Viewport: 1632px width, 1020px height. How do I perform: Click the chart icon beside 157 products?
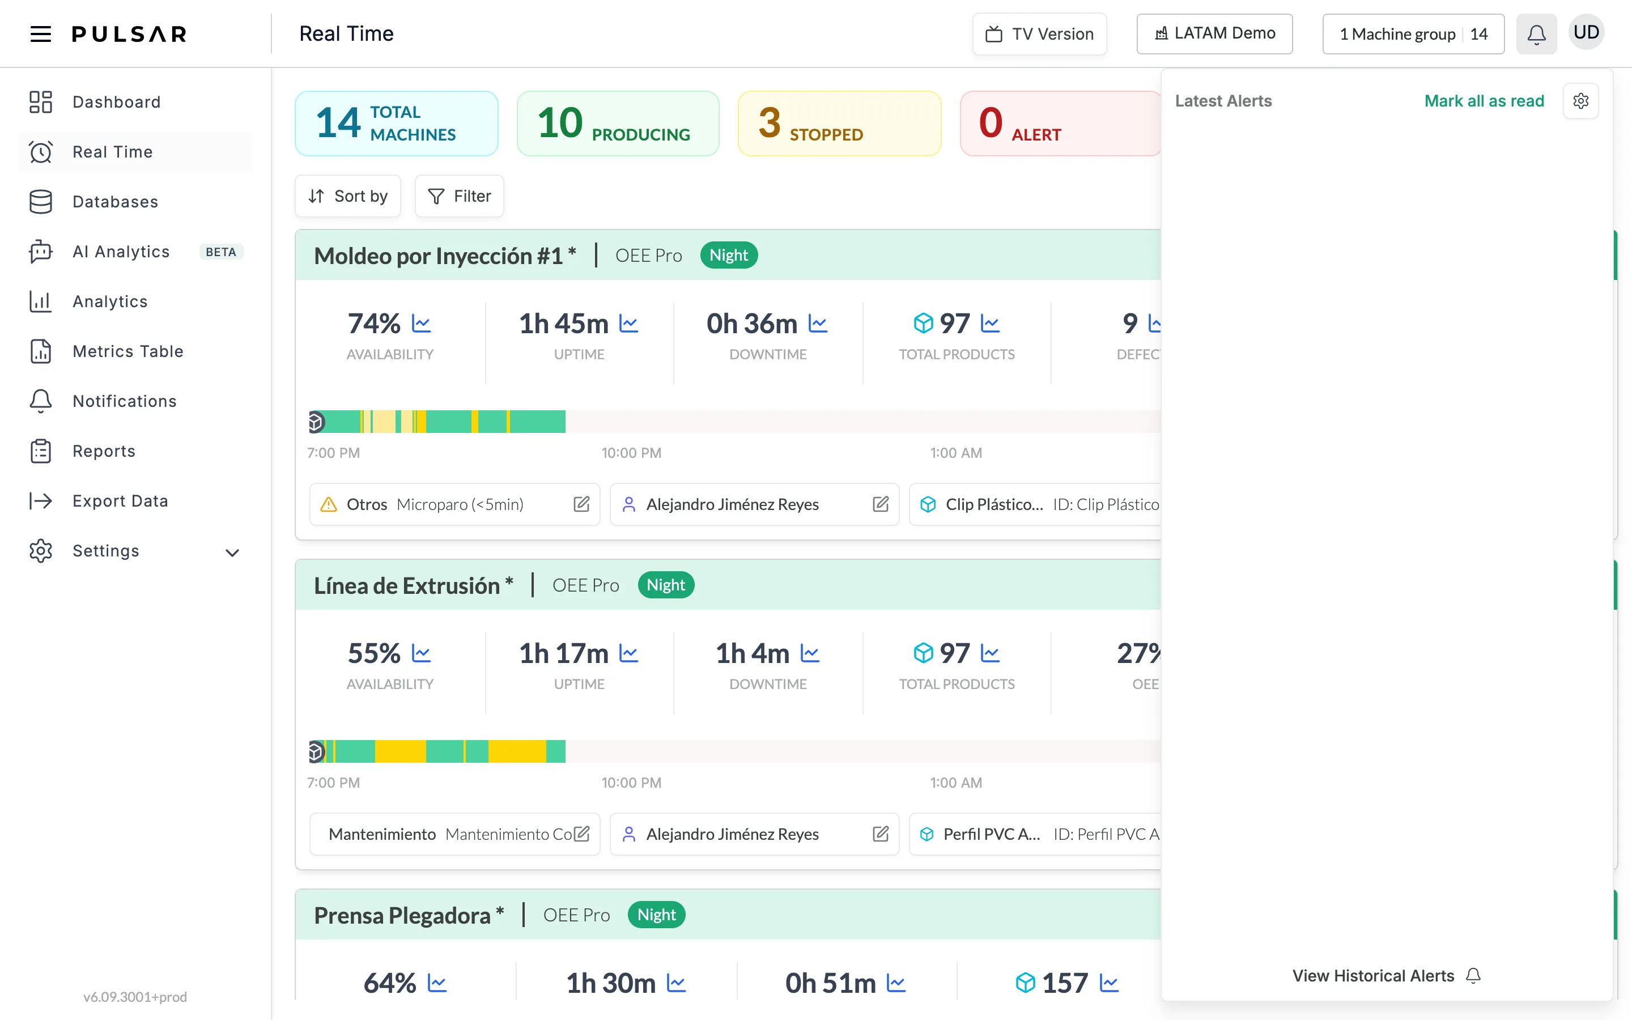(1108, 984)
